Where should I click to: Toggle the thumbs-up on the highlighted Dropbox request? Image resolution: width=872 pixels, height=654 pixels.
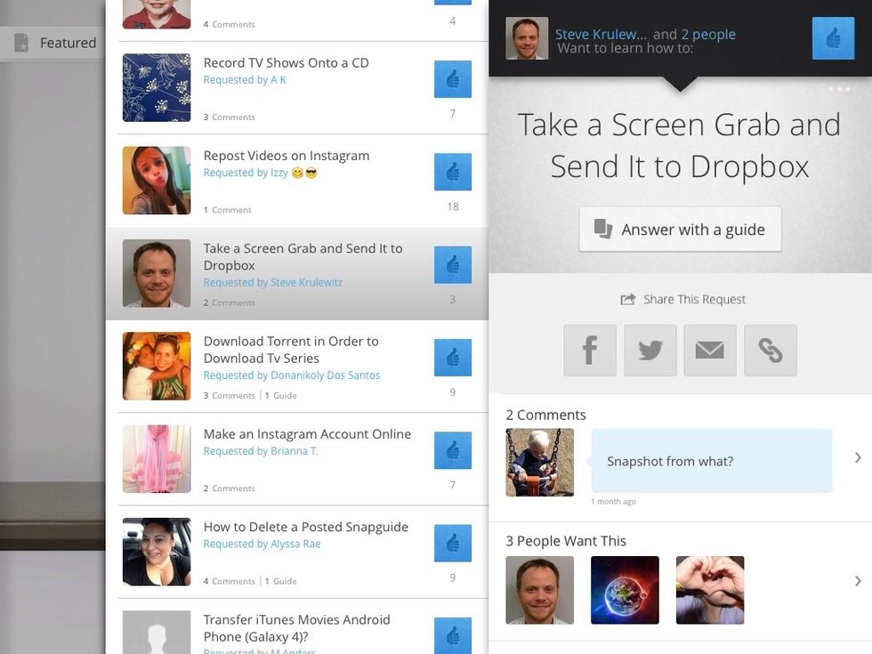[453, 264]
